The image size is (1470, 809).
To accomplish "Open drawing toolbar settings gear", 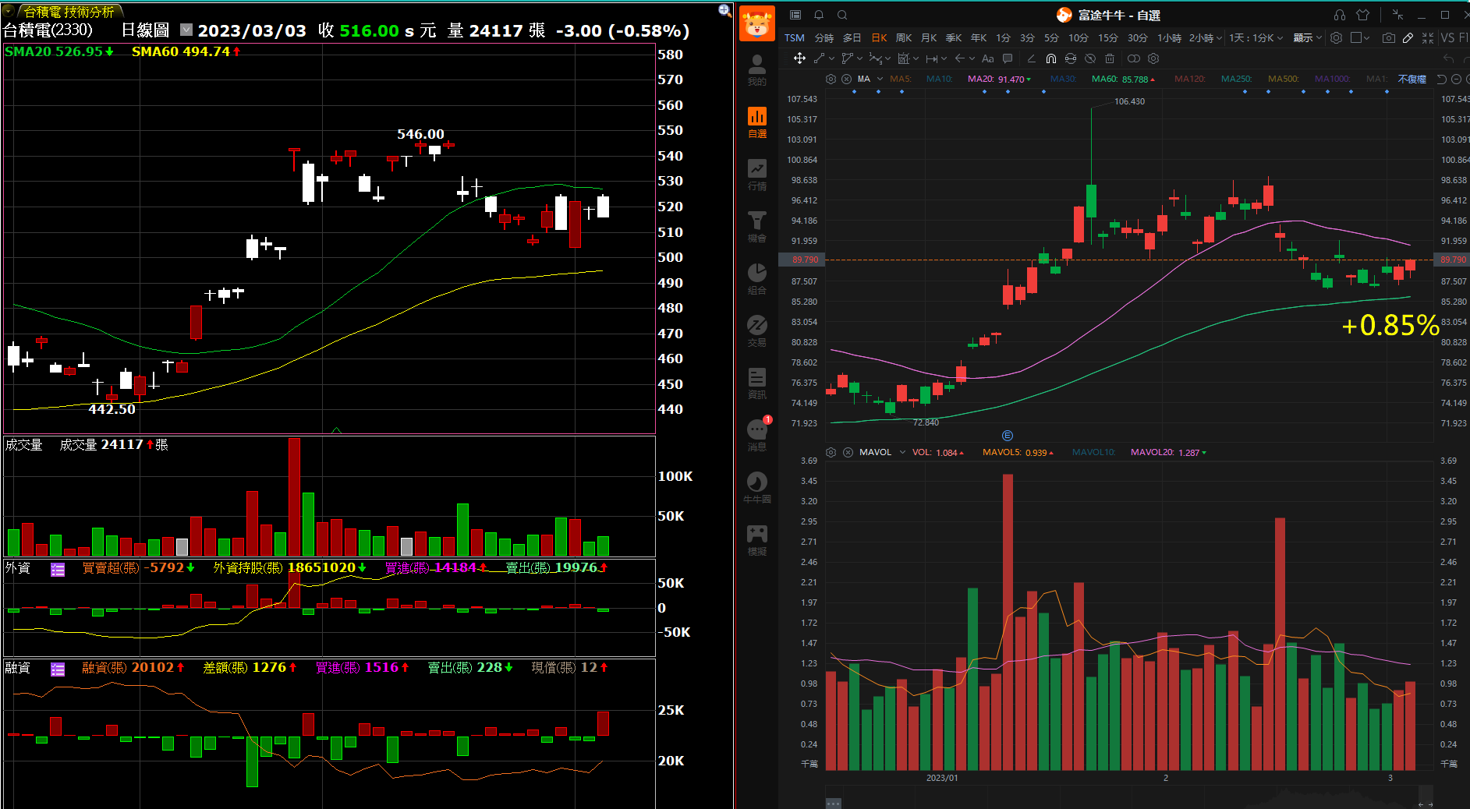I will click(x=1153, y=58).
